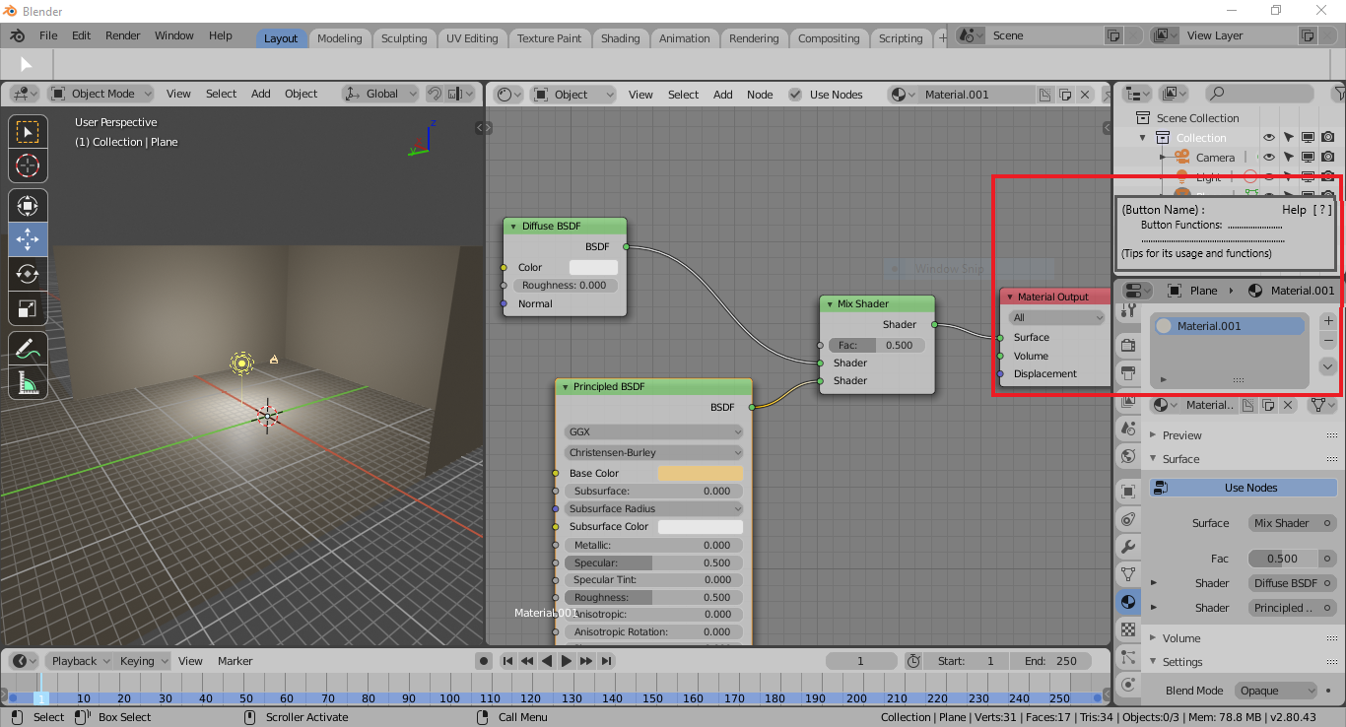Image resolution: width=1346 pixels, height=727 pixels.
Task: Add a material slot with plus button
Action: point(1328,321)
